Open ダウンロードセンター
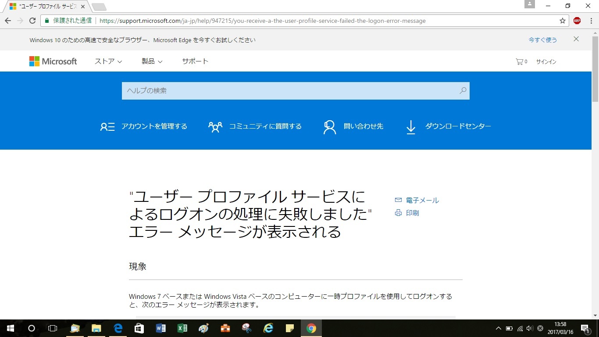This screenshot has width=599, height=337. 458,126
